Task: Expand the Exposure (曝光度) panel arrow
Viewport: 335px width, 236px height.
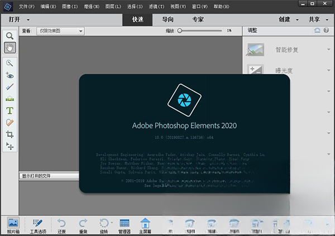Action: 329,70
